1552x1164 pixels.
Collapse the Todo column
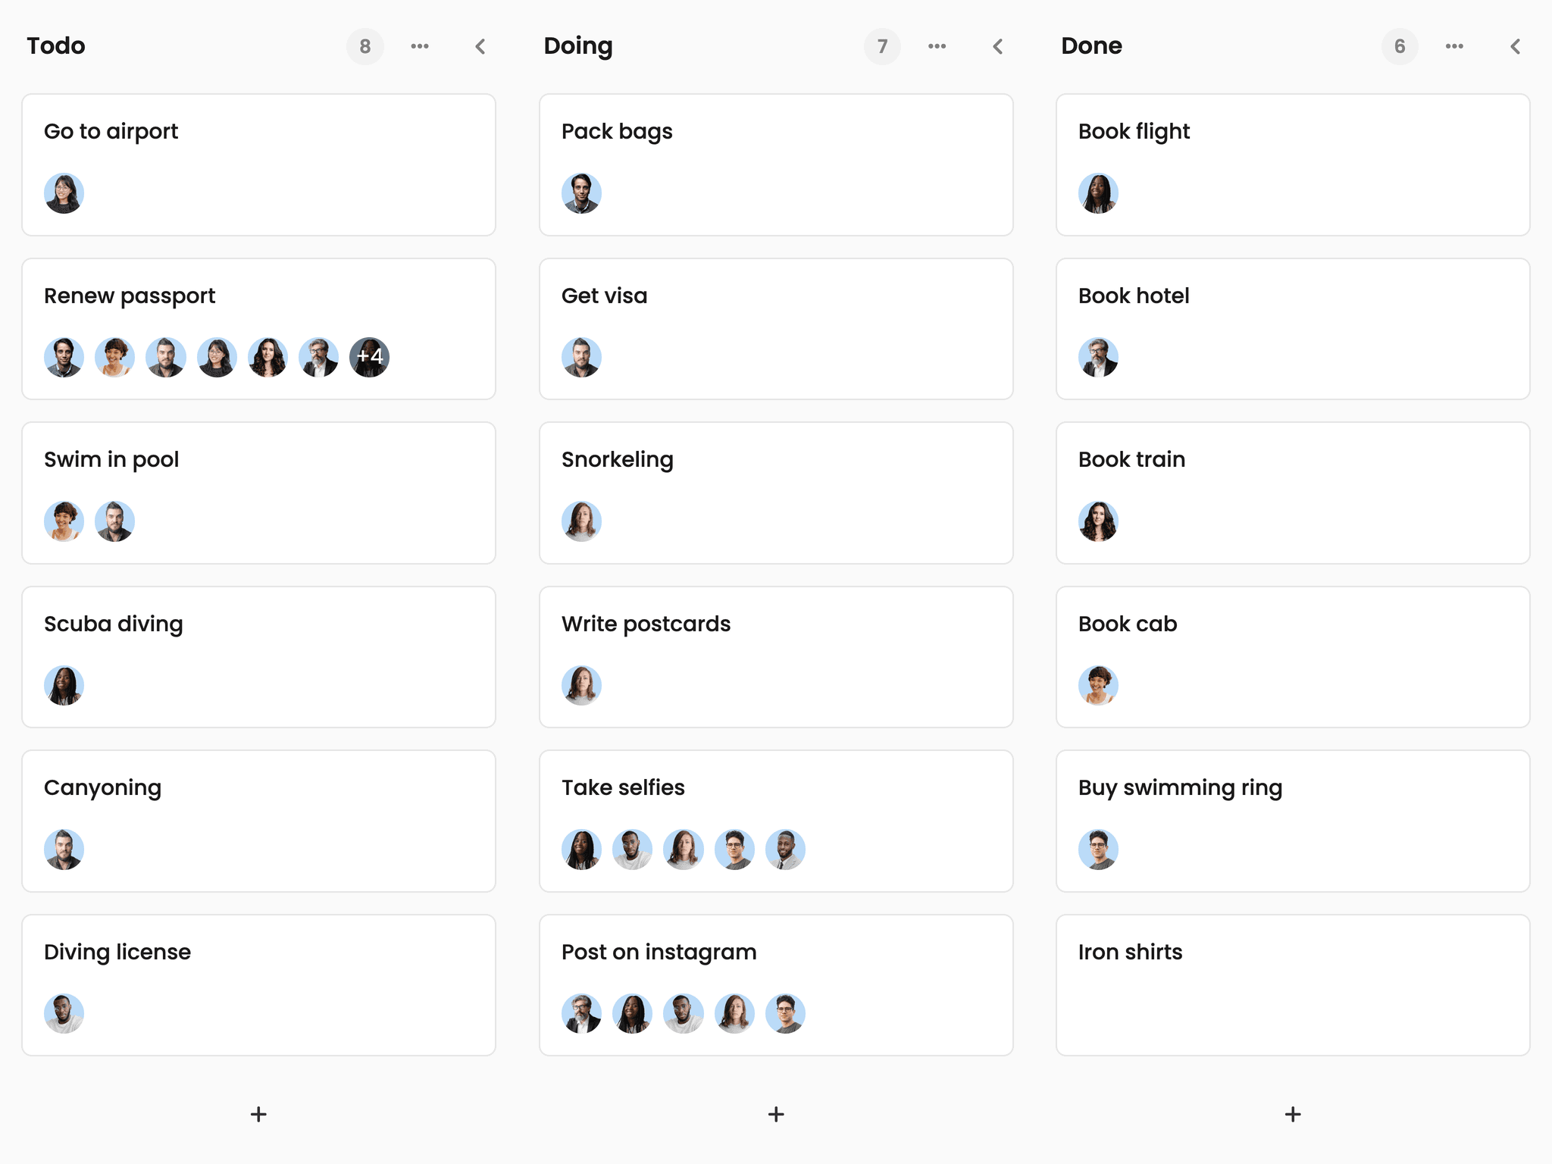pyautogui.click(x=480, y=46)
